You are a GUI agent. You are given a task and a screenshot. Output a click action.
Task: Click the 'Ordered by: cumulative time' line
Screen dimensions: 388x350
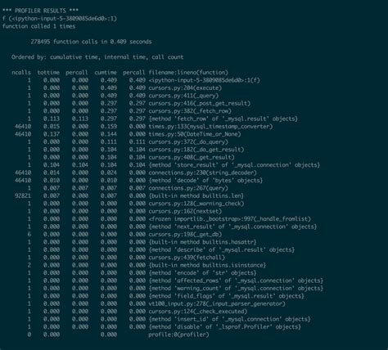[97, 57]
